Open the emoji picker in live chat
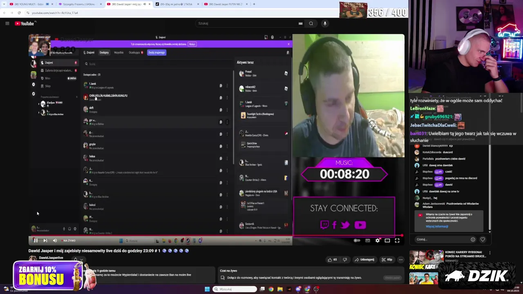 click(x=473, y=239)
